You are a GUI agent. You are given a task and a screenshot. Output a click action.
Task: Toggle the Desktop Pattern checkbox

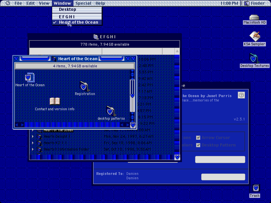point(198,145)
